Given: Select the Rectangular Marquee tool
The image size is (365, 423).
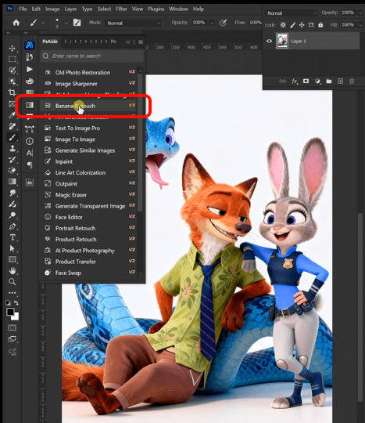Looking at the screenshot, I should [x=12, y=59].
